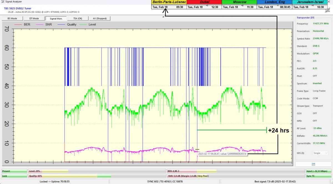333x184 pixels.
Task: Close the Signal Analyzer window
Action: point(329,2)
